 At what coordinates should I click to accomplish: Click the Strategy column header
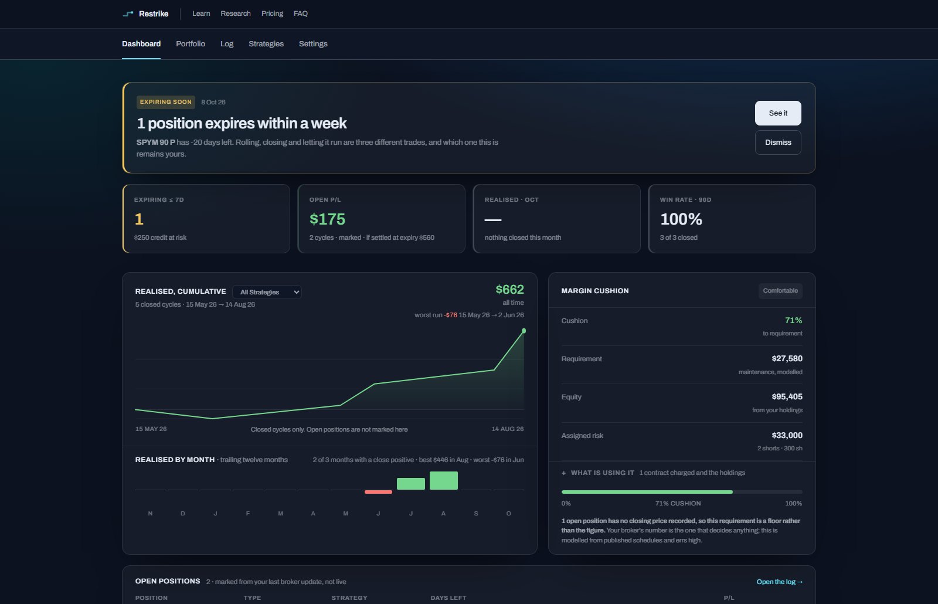pos(349,598)
